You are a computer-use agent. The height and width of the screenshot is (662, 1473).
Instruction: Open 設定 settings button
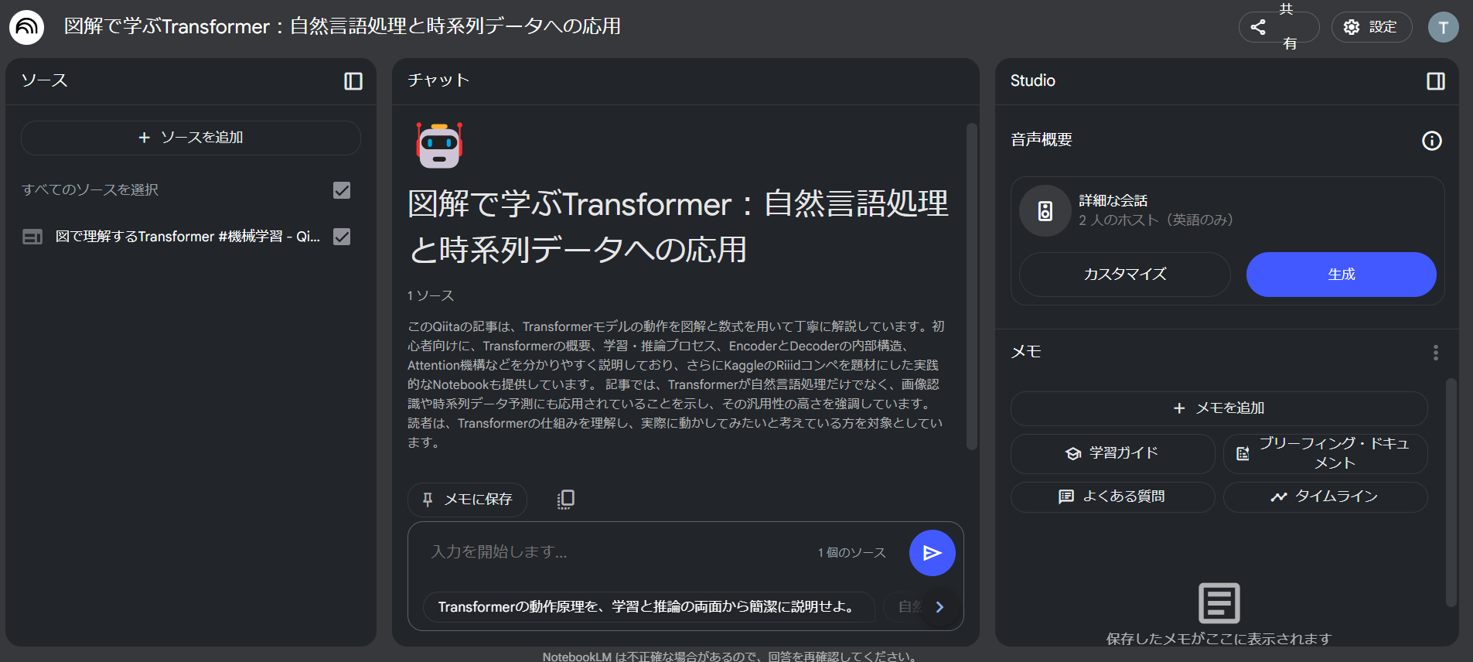click(x=1371, y=27)
